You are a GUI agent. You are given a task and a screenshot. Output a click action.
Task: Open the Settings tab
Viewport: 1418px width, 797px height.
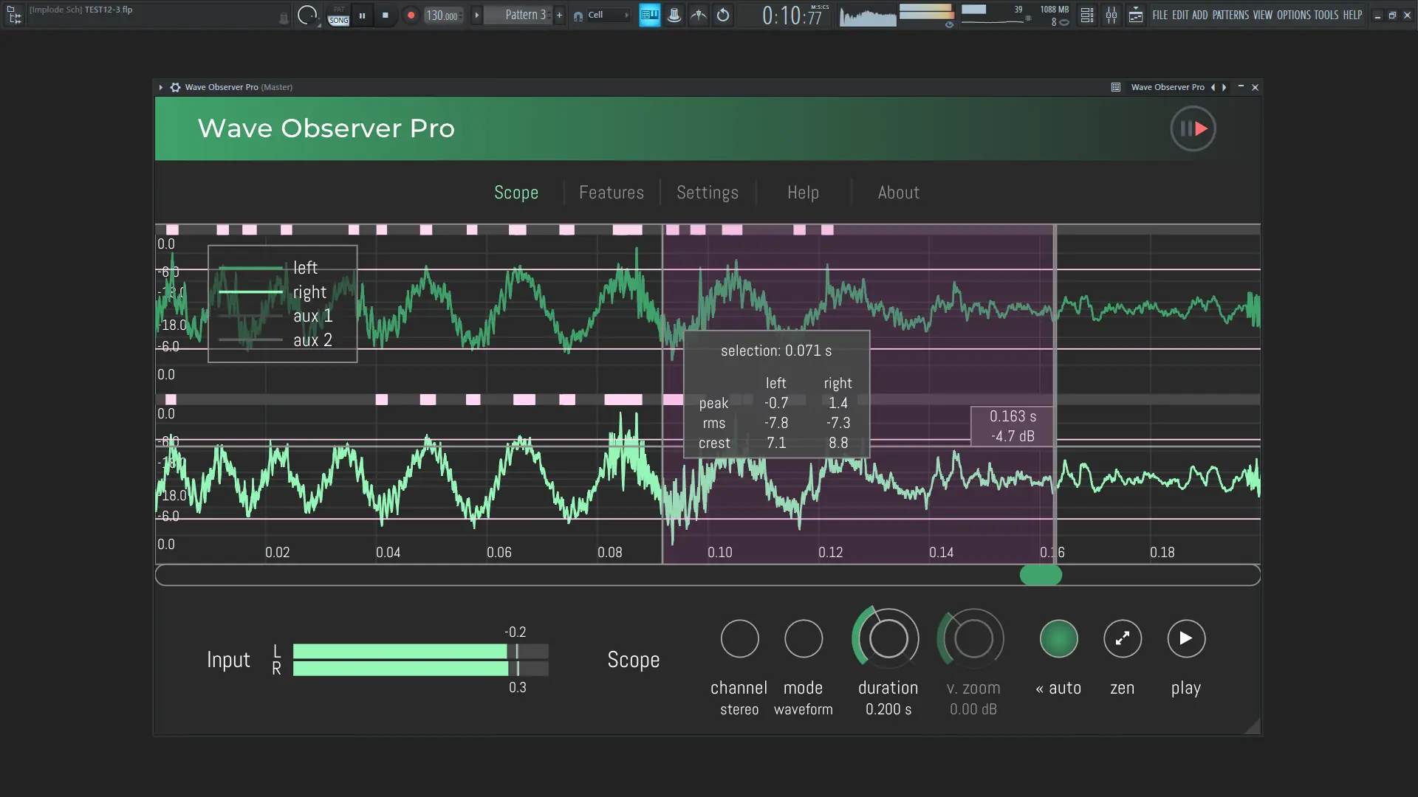(x=707, y=193)
